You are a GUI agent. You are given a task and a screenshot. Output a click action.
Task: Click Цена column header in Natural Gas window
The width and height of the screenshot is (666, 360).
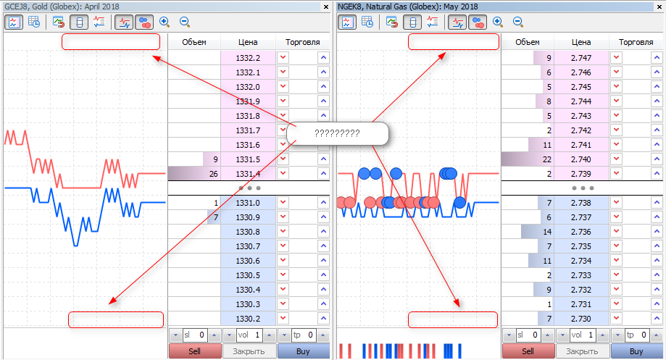(581, 42)
